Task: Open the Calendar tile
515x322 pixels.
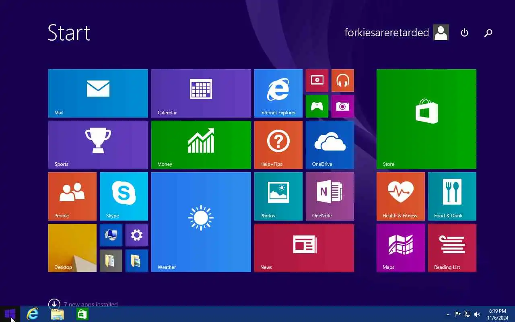Action: click(x=201, y=93)
